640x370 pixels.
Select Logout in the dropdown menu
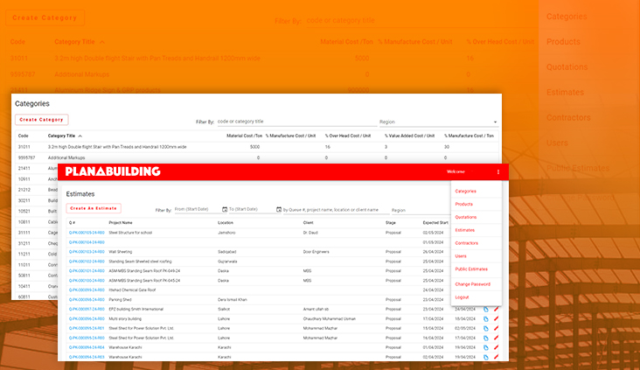click(x=462, y=297)
